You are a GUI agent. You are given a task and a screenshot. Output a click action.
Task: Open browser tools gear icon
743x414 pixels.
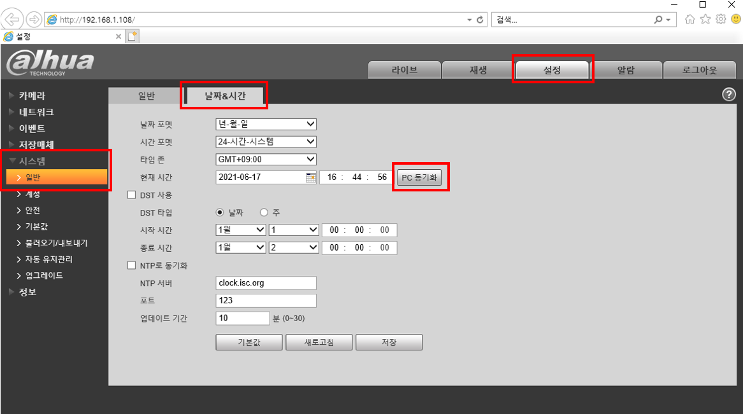click(721, 20)
